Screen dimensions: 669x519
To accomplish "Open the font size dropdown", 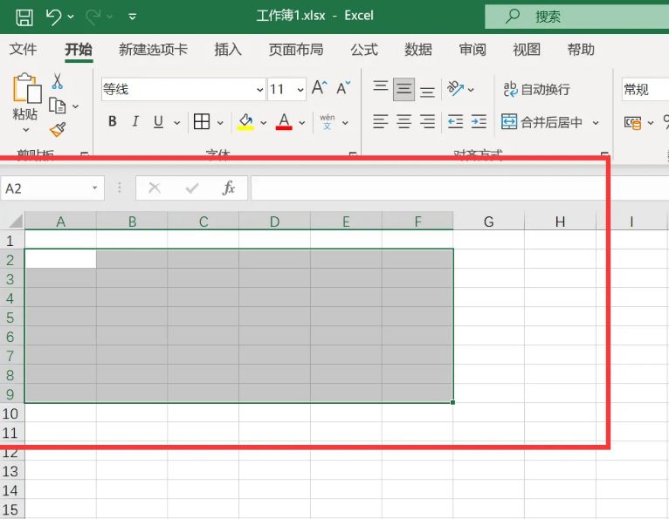I will point(300,89).
